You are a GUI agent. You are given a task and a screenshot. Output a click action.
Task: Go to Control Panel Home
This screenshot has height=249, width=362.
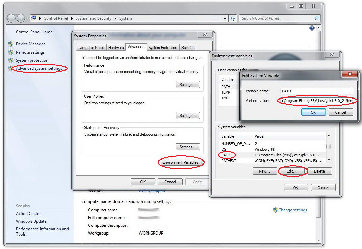click(x=34, y=32)
